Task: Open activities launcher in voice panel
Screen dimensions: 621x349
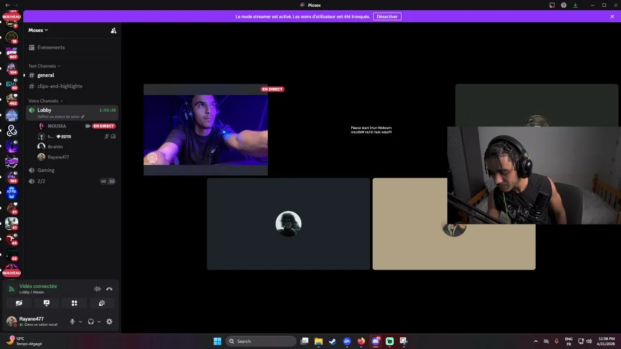Action: click(x=74, y=303)
